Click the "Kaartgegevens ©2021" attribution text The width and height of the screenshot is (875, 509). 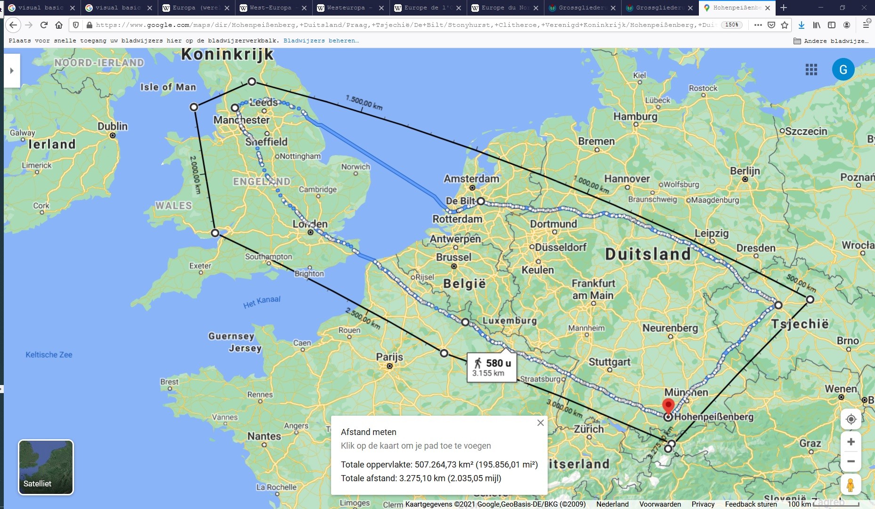(x=495, y=504)
